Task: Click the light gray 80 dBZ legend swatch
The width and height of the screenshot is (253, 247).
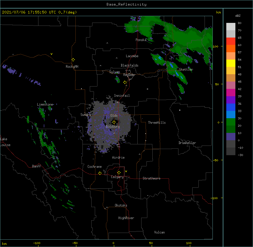Action: (x=231, y=27)
